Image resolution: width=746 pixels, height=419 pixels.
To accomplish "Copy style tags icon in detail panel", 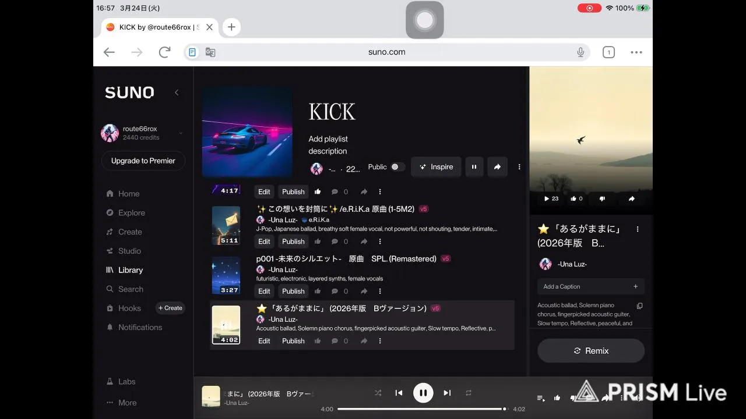I will click(639, 306).
